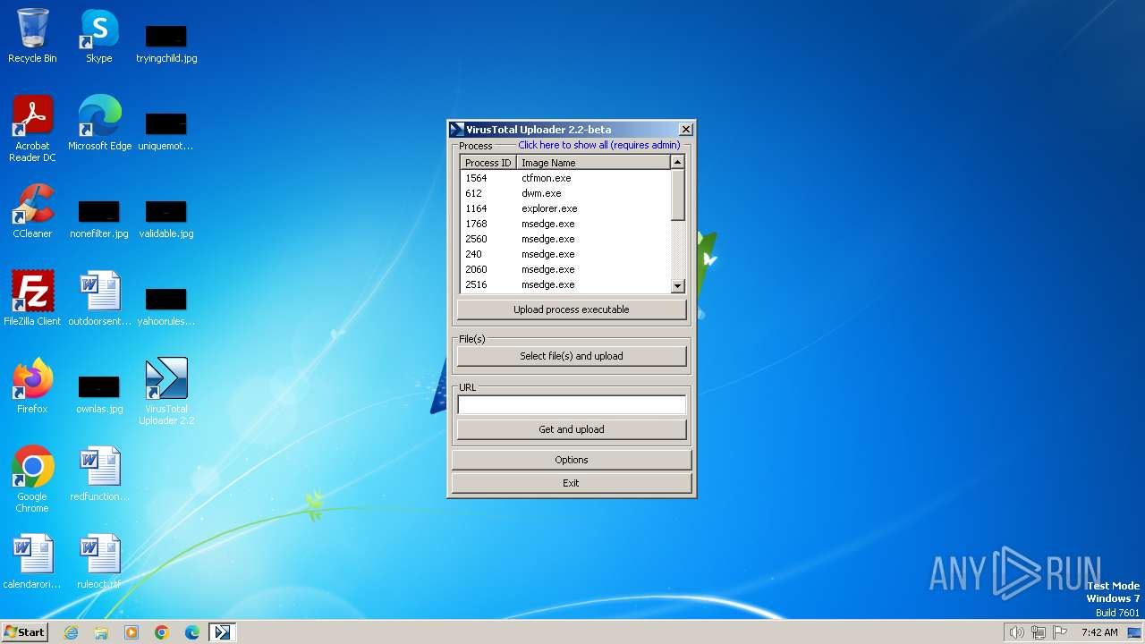Open Internet Explorer from the taskbar
Screen dimensions: 1145x644
tap(72, 632)
